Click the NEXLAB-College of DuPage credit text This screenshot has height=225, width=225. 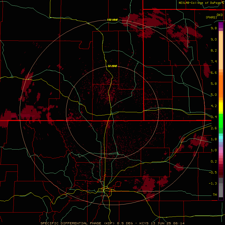point(200,3)
